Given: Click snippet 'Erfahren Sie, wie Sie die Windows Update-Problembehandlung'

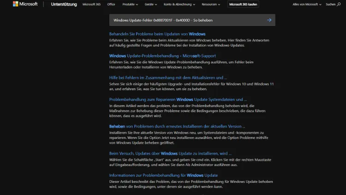Looking at the screenshot, I should (181, 65).
